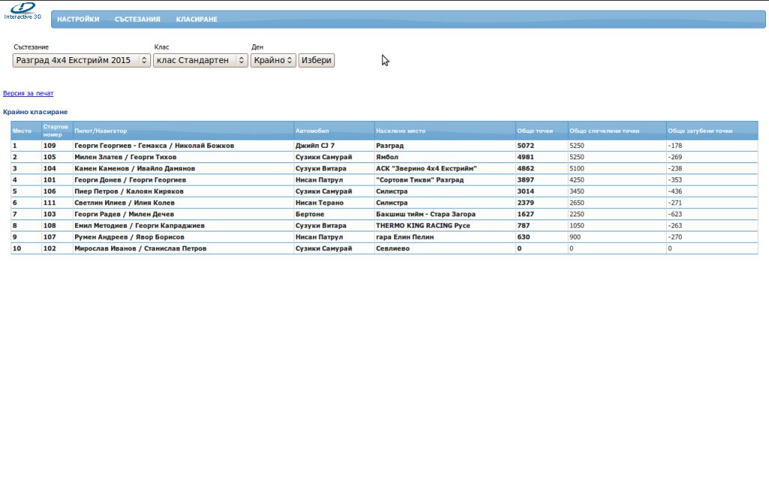Click the THERMO KING RACING Русе cell
769x481 pixels.
423,225
